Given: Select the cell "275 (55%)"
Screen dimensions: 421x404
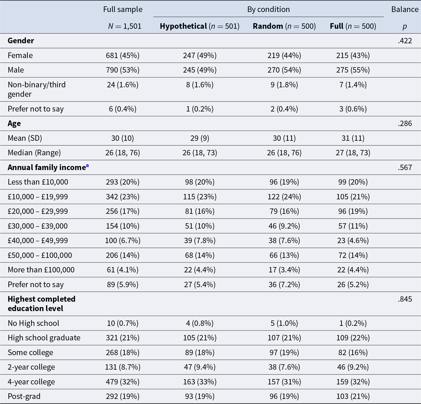Looking at the screenshot, I should (353, 70).
